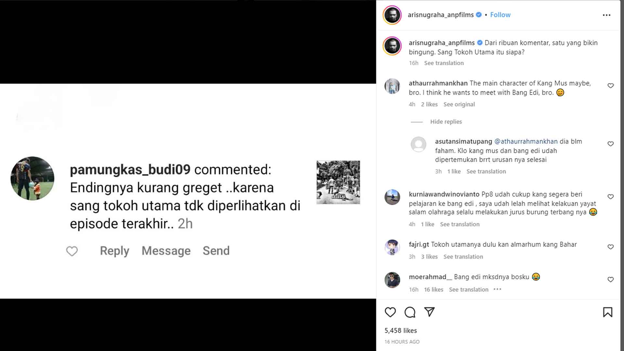Like moerahmad__ comment heart
624x351 pixels.
point(610,279)
